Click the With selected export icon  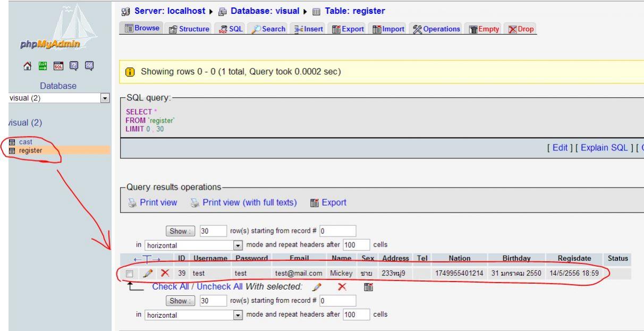pos(368,287)
